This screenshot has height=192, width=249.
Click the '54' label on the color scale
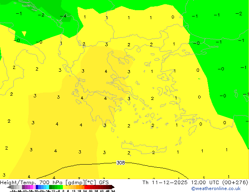(113, 191)
